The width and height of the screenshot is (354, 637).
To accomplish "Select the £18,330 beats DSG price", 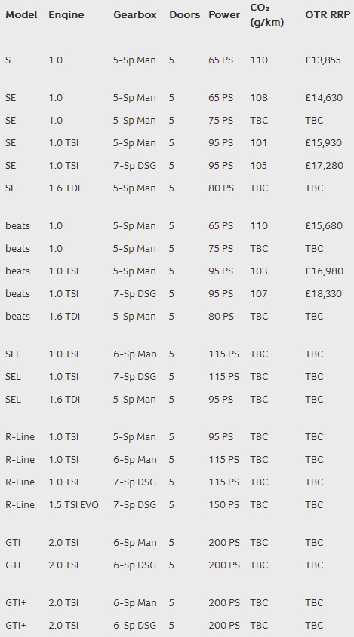I will click(324, 294).
